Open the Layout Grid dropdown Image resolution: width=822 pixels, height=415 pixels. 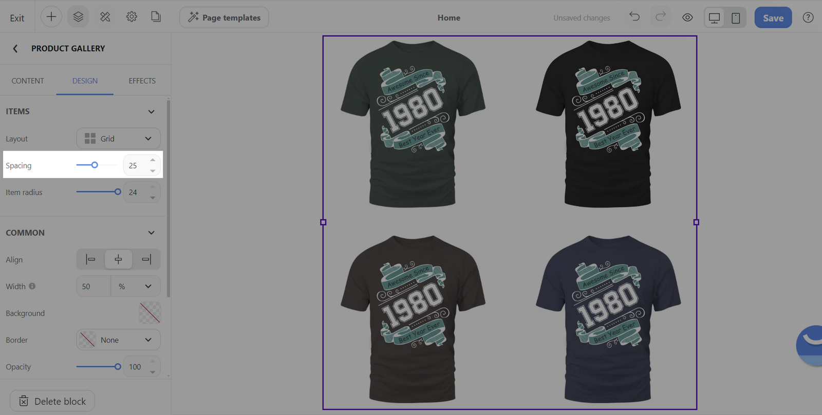coord(118,139)
